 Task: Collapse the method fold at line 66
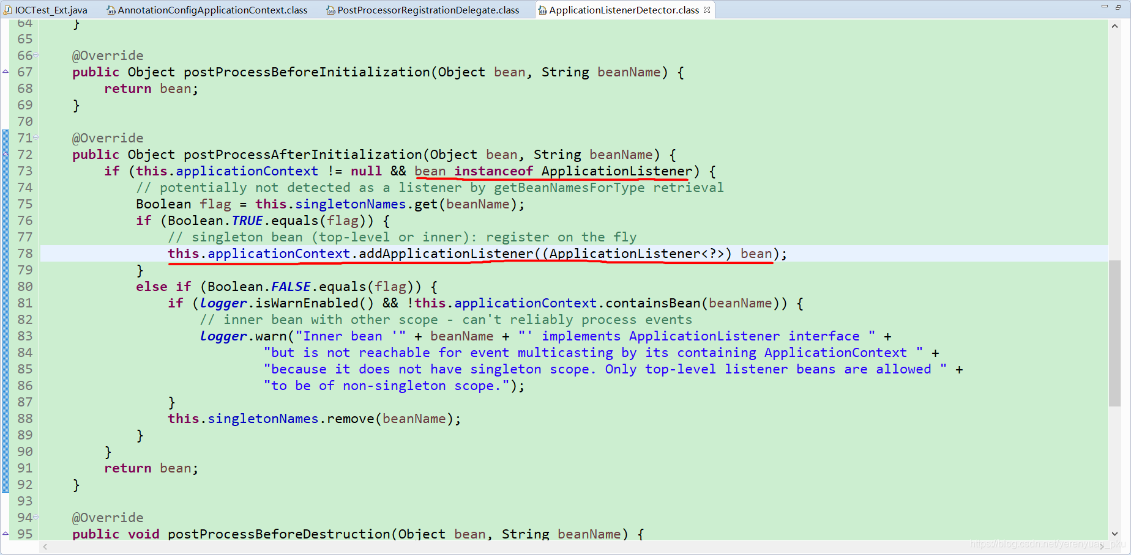pyautogui.click(x=36, y=56)
